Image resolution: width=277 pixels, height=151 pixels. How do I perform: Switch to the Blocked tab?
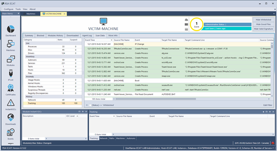[40, 36]
